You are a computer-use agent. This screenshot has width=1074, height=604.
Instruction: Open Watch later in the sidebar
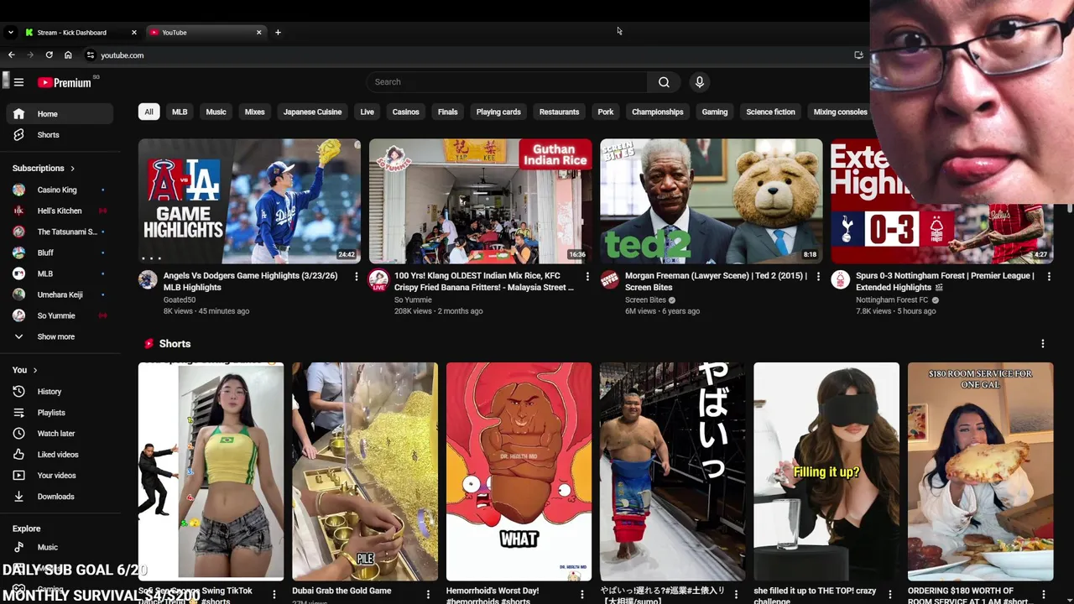[59, 434]
